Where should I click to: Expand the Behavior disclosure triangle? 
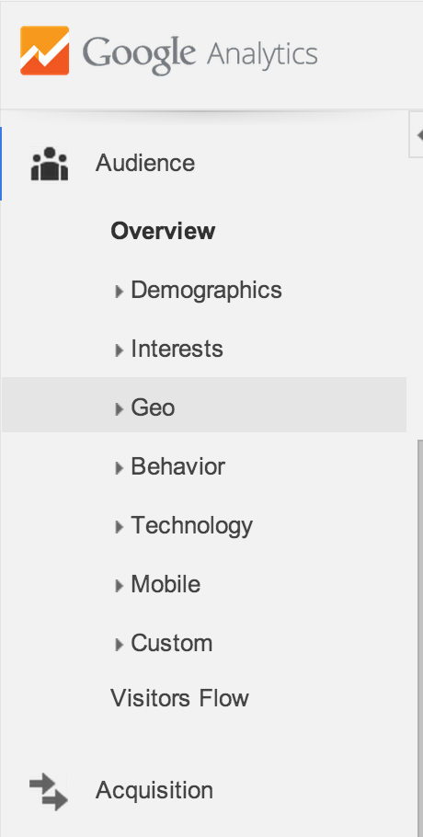[119, 468]
